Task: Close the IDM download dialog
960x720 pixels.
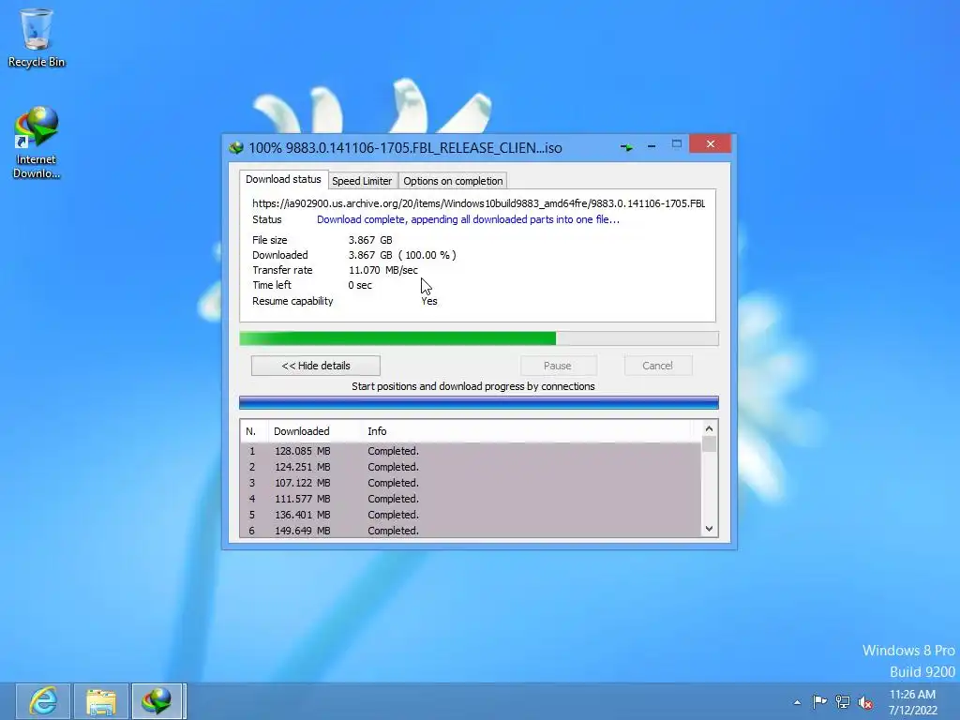Action: tap(711, 143)
